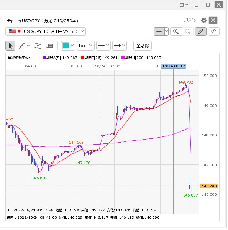Viewport: 228px width, 230px height.
Task: Toggle the pencil drawing mode button
Action: tap(201, 31)
